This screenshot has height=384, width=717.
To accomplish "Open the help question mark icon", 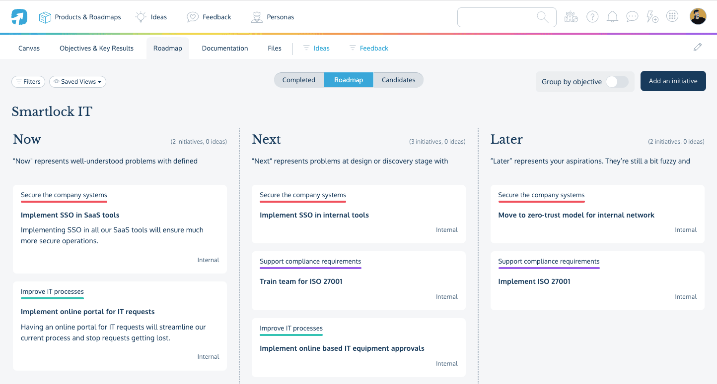I will point(592,17).
